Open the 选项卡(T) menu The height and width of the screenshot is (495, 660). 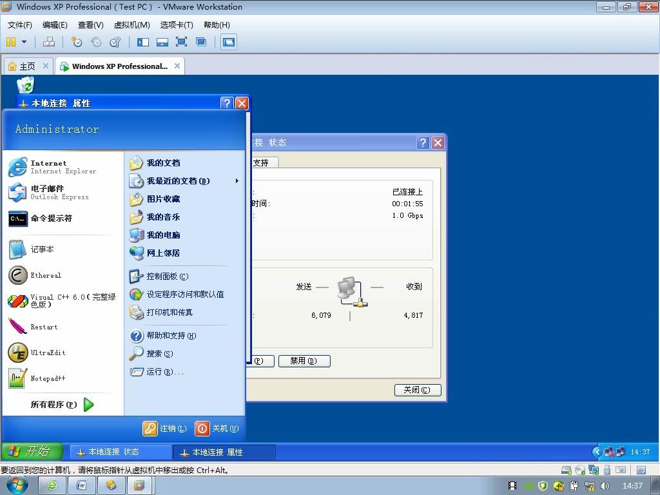[177, 25]
